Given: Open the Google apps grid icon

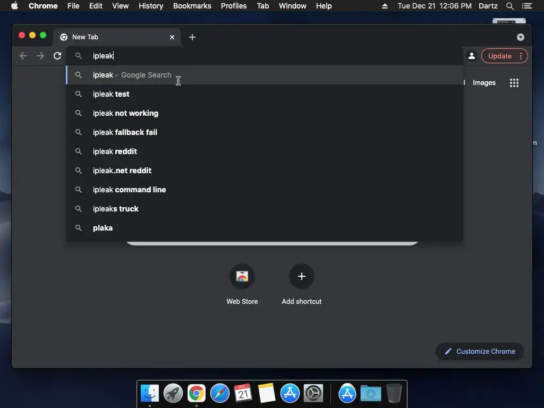Looking at the screenshot, I should 514,82.
